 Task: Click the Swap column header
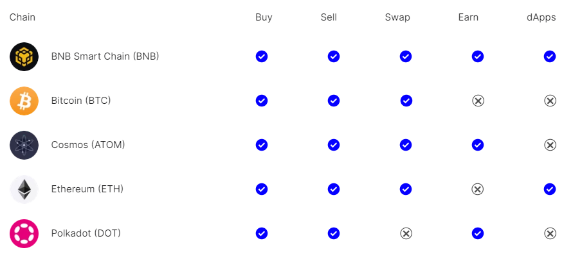[x=397, y=17]
